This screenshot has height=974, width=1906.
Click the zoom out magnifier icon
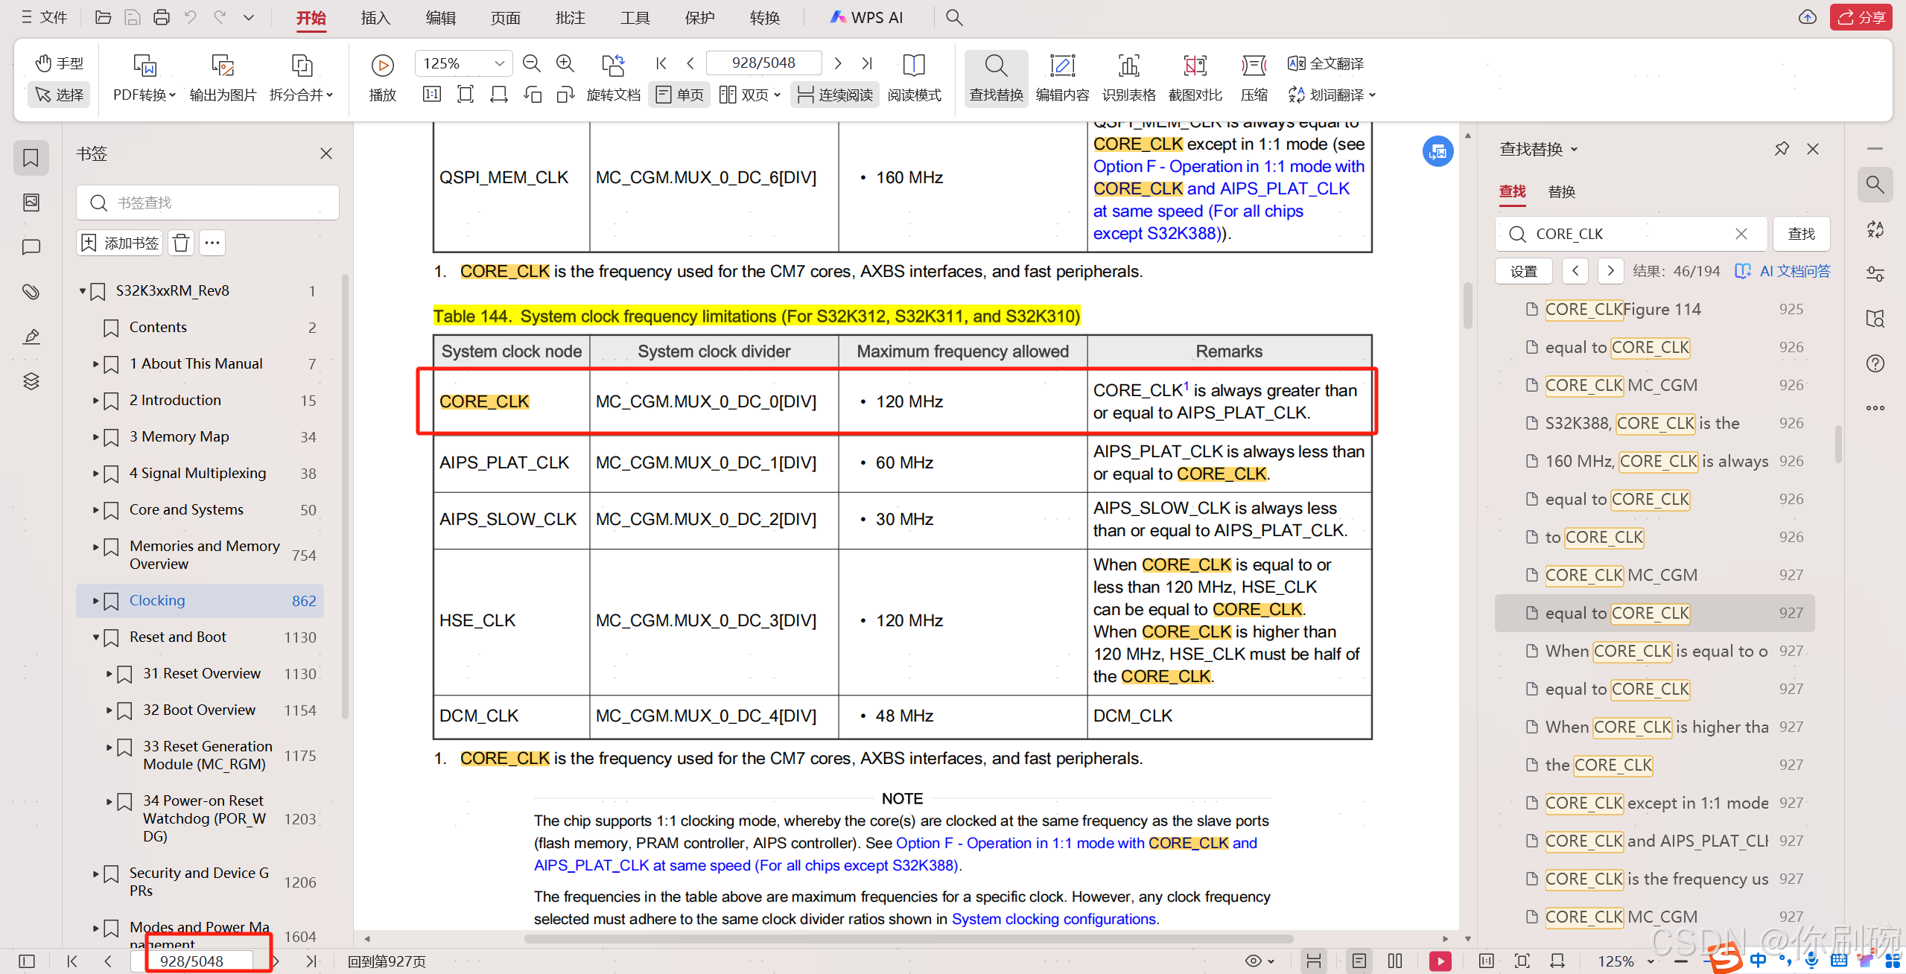[x=531, y=63]
